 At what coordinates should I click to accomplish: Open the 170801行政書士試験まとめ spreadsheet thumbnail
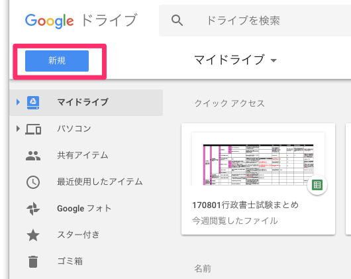coord(258,159)
